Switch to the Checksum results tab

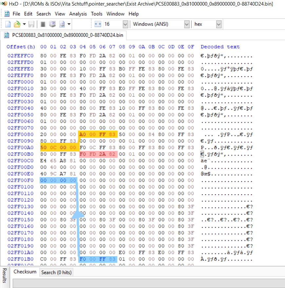(25, 272)
